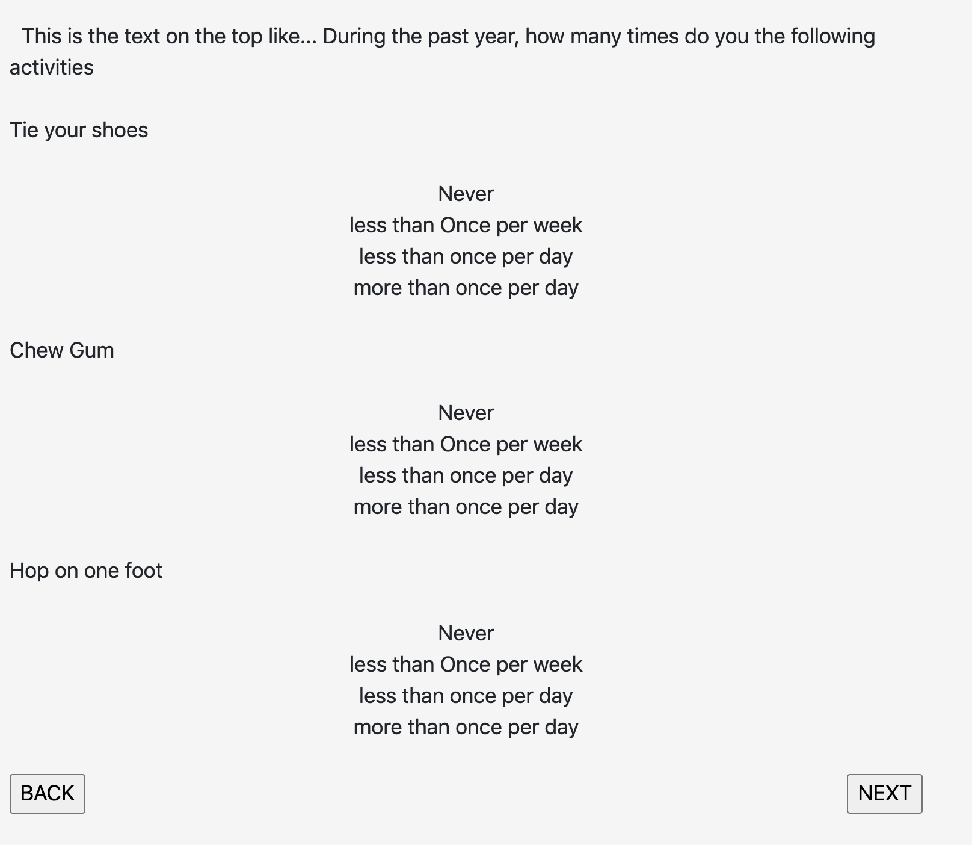Click the BACK button
This screenshot has width=972, height=845.
(48, 793)
